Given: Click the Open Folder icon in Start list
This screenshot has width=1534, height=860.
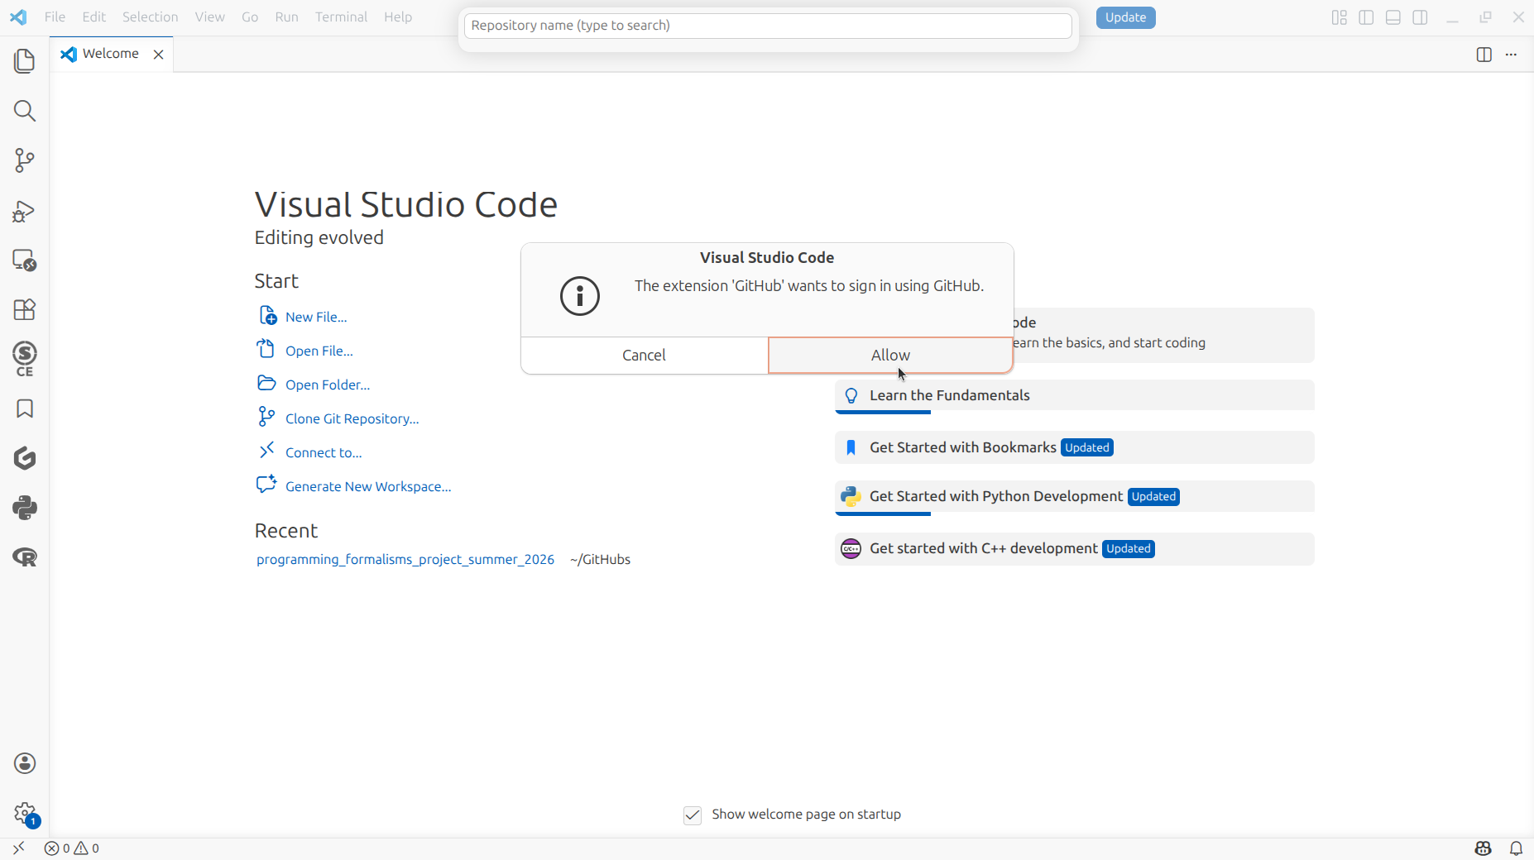Looking at the screenshot, I should tap(266, 383).
